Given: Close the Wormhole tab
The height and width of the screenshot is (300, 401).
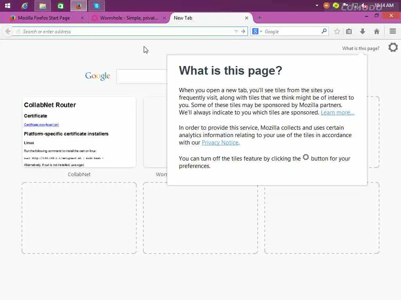Looking at the screenshot, I should (164, 18).
